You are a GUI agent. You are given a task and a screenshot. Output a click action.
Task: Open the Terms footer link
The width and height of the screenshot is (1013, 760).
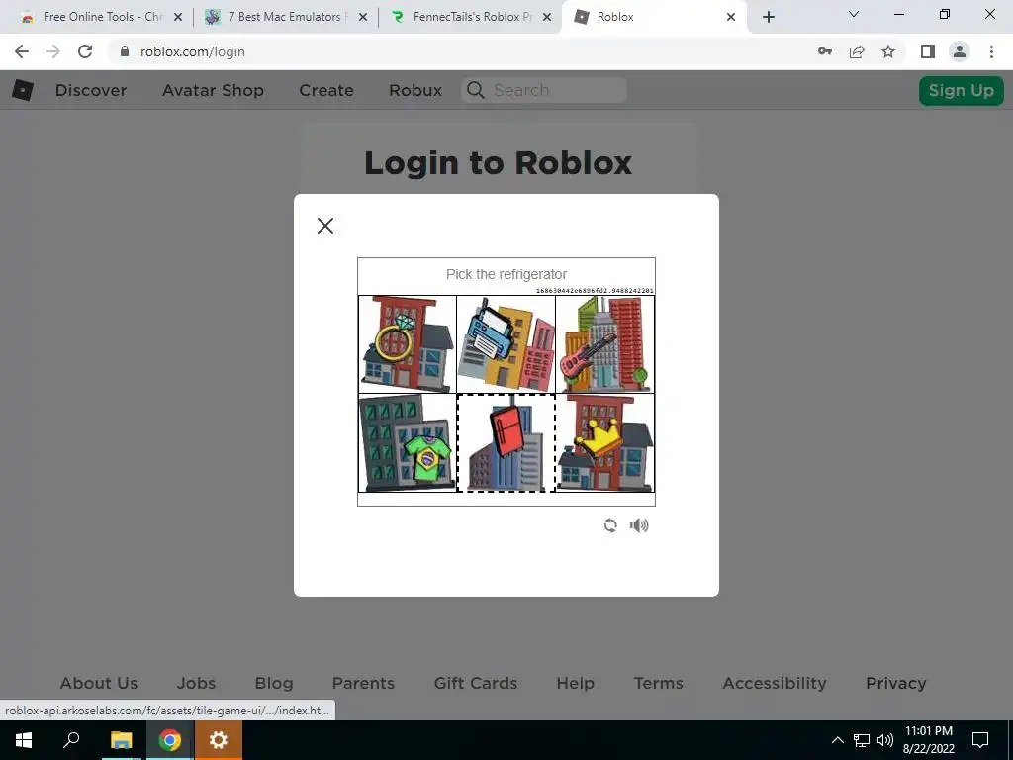coord(658,683)
